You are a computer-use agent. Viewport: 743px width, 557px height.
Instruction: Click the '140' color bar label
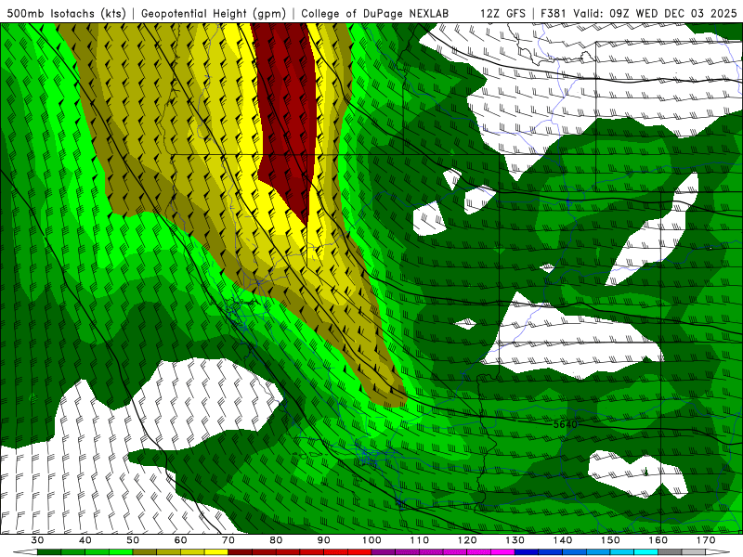[x=563, y=540]
